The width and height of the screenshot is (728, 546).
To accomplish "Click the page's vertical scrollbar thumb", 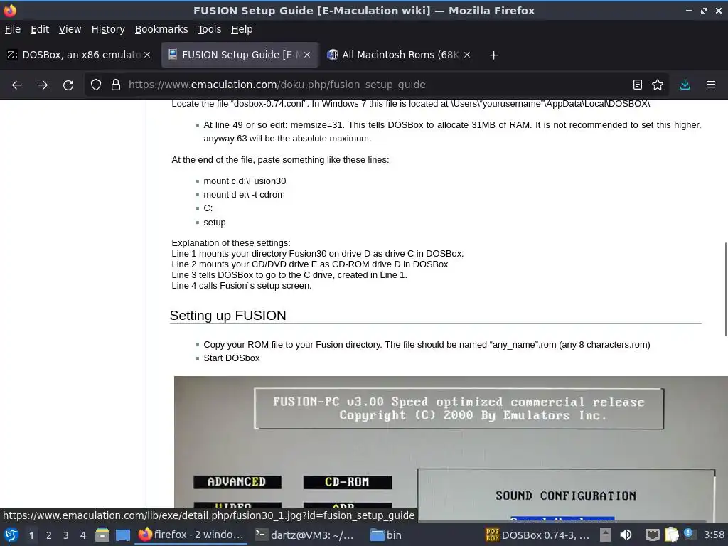I will (x=726, y=289).
